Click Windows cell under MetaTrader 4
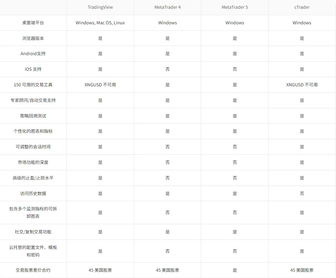This screenshot has width=336, height=278. coord(167,23)
